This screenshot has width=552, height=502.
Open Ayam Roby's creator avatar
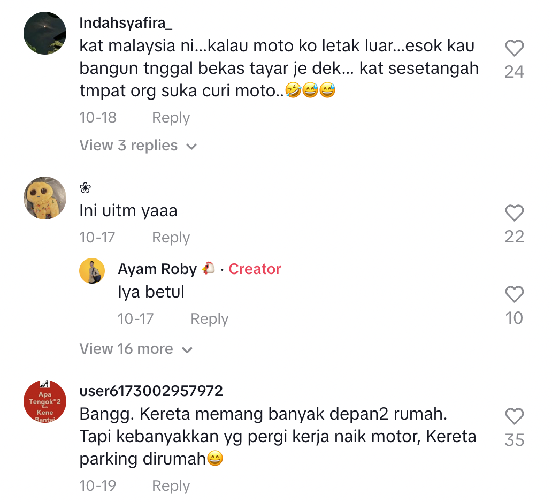click(92, 271)
